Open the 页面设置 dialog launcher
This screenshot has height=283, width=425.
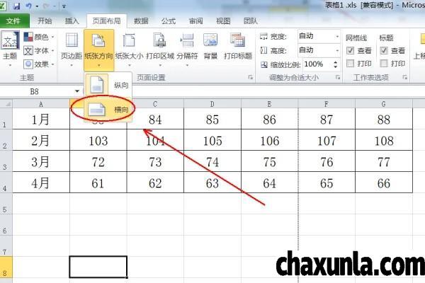click(251, 77)
